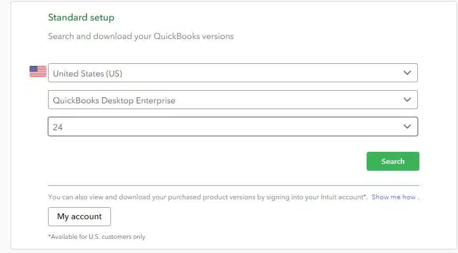Image resolution: width=458 pixels, height=253 pixels.
Task: Open the My account button
Action: (x=79, y=217)
